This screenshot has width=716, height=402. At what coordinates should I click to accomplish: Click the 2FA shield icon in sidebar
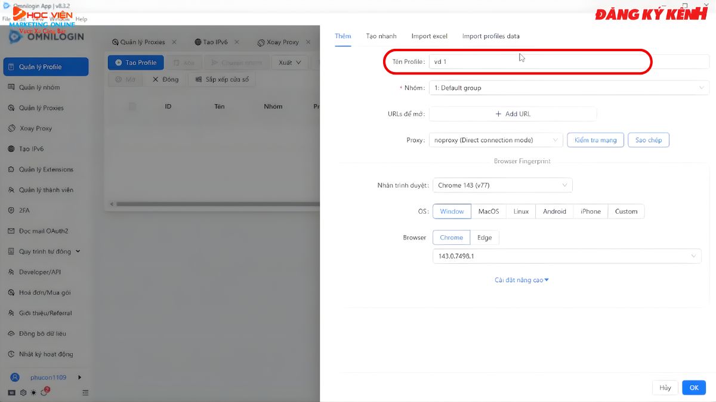(x=11, y=210)
